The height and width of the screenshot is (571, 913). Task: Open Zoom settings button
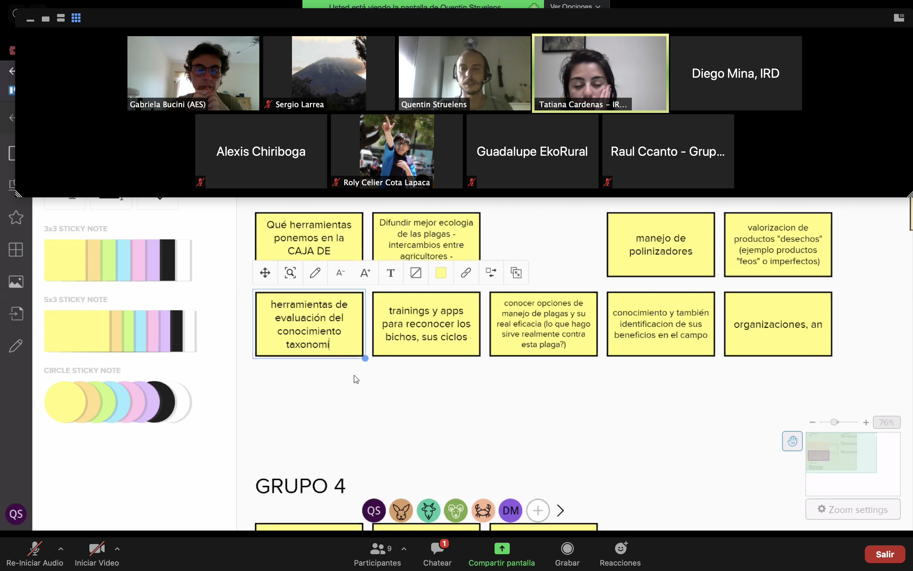[853, 509]
